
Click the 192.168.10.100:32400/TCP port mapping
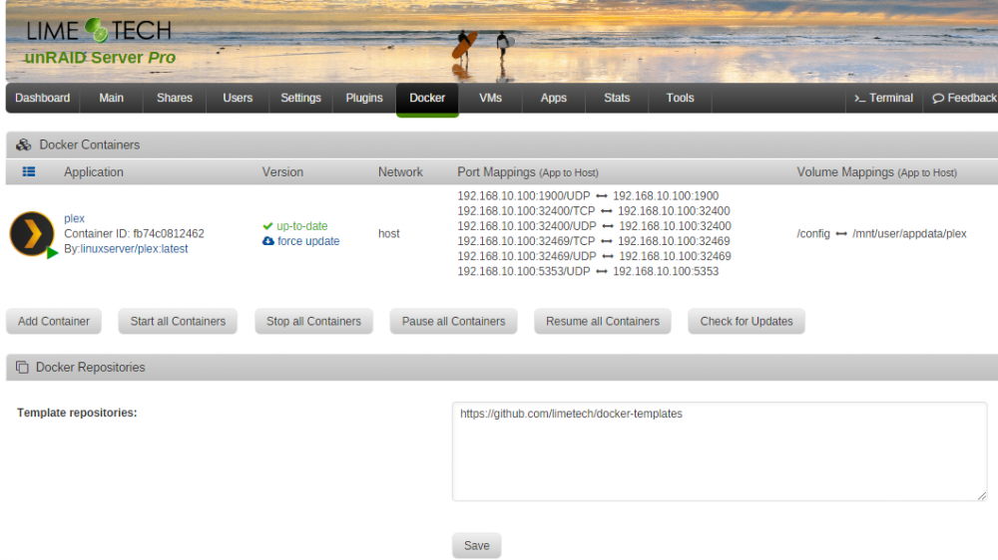point(593,210)
